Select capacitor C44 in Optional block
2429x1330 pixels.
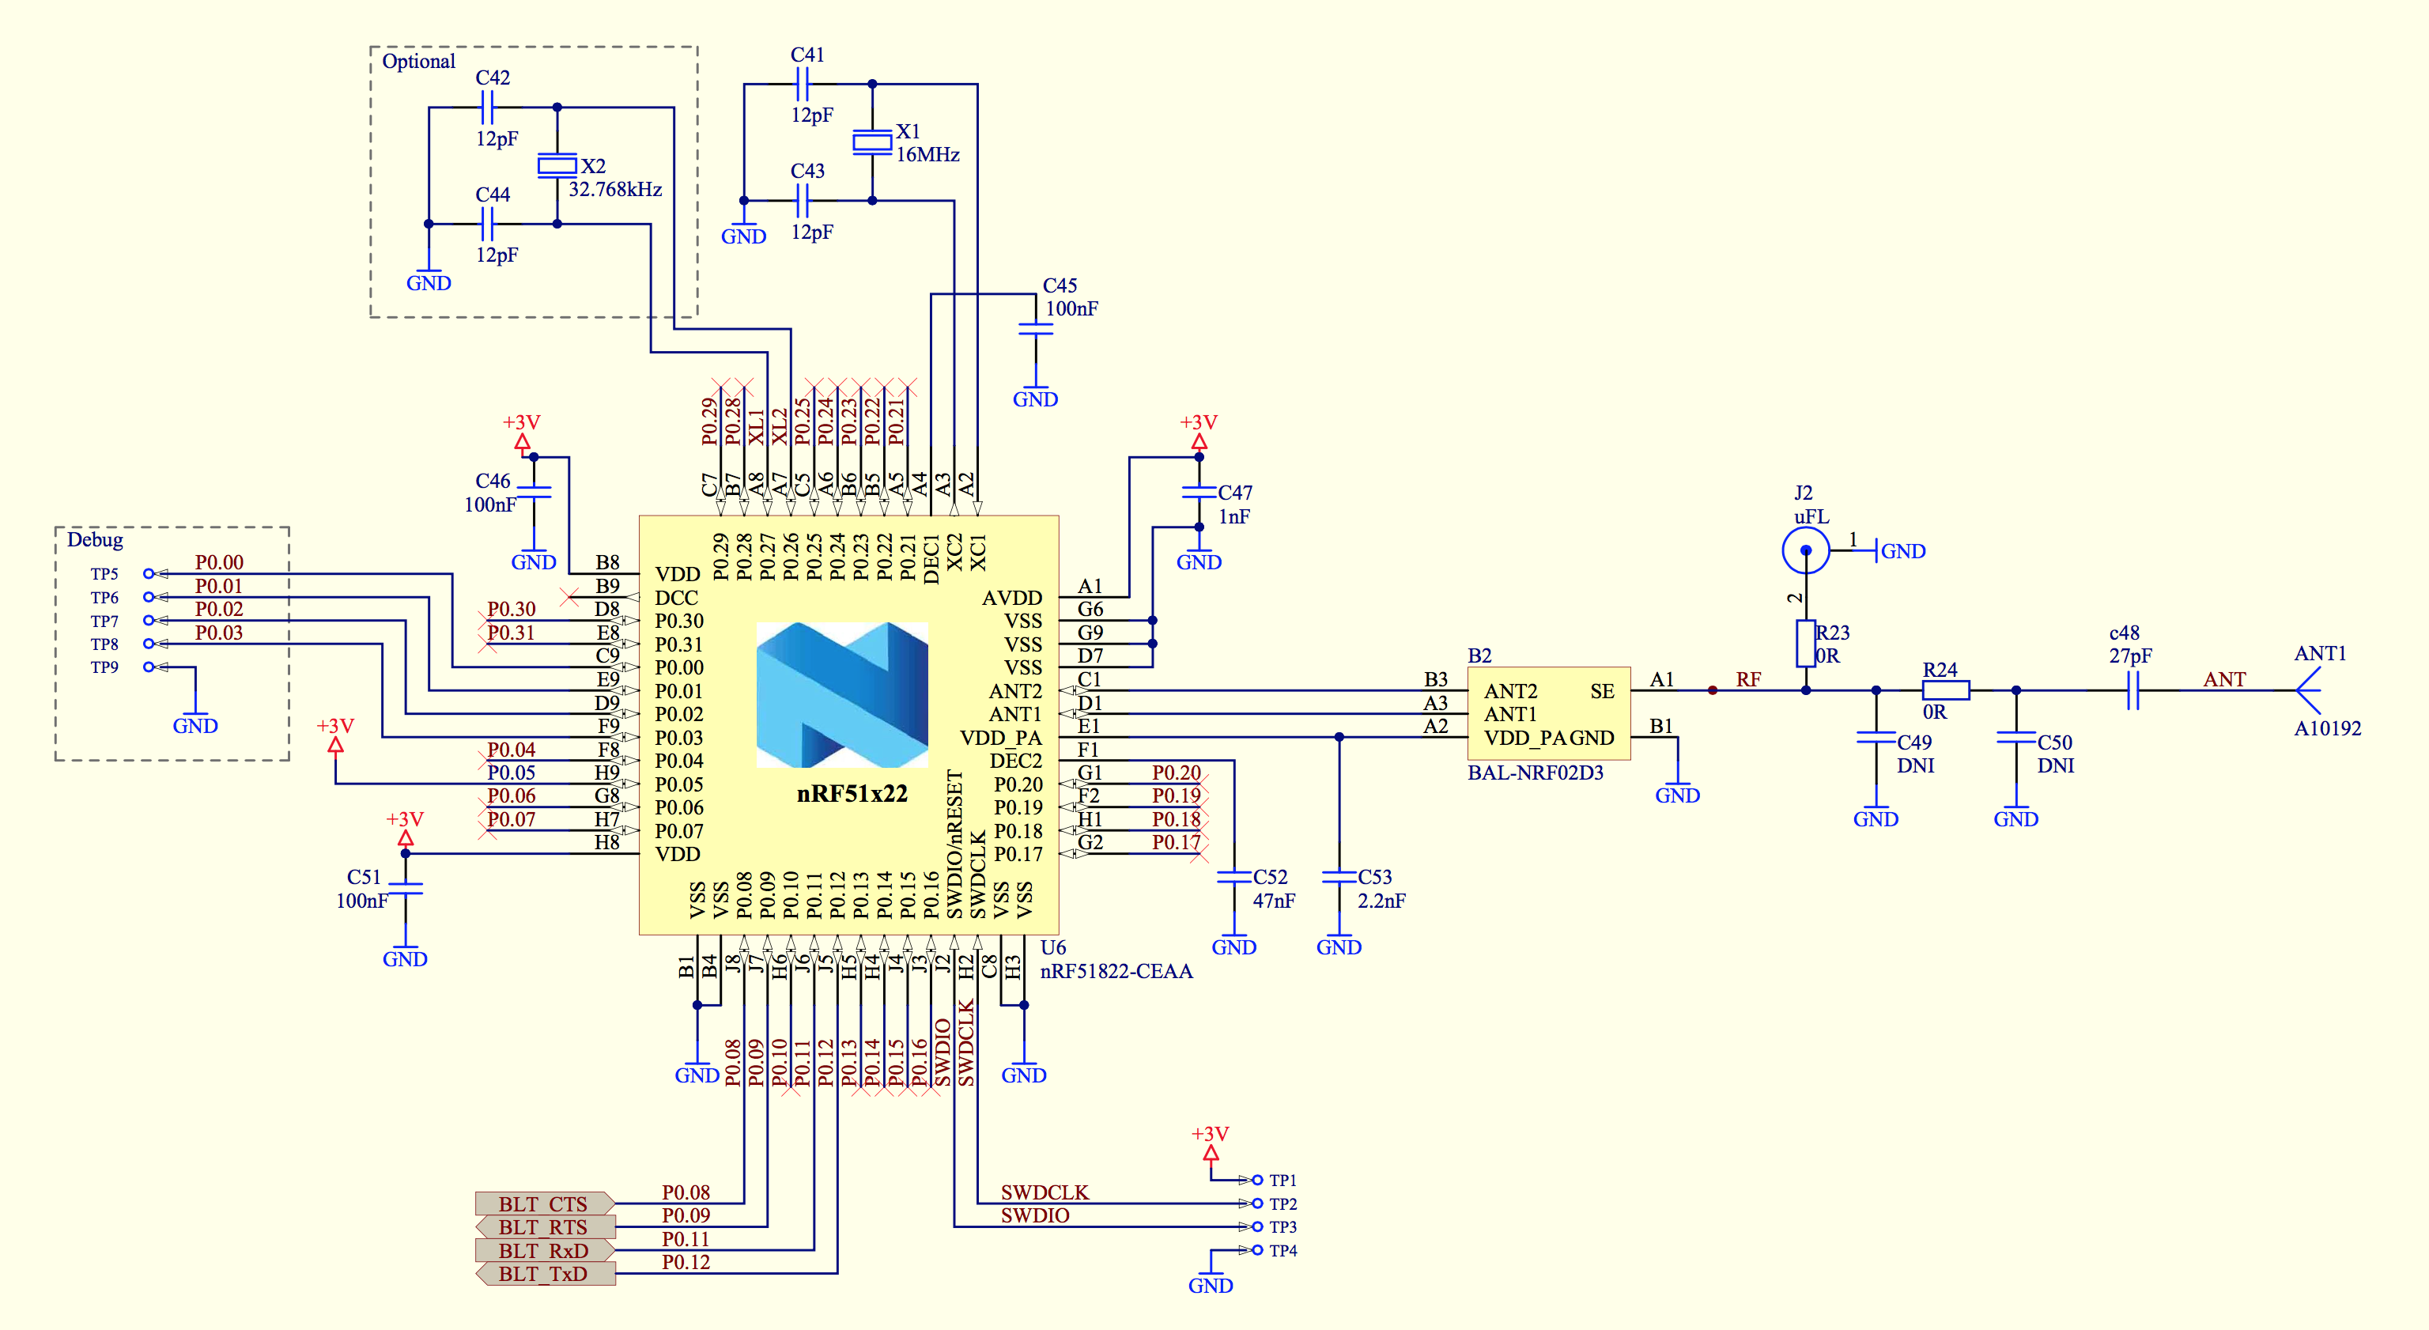click(486, 224)
